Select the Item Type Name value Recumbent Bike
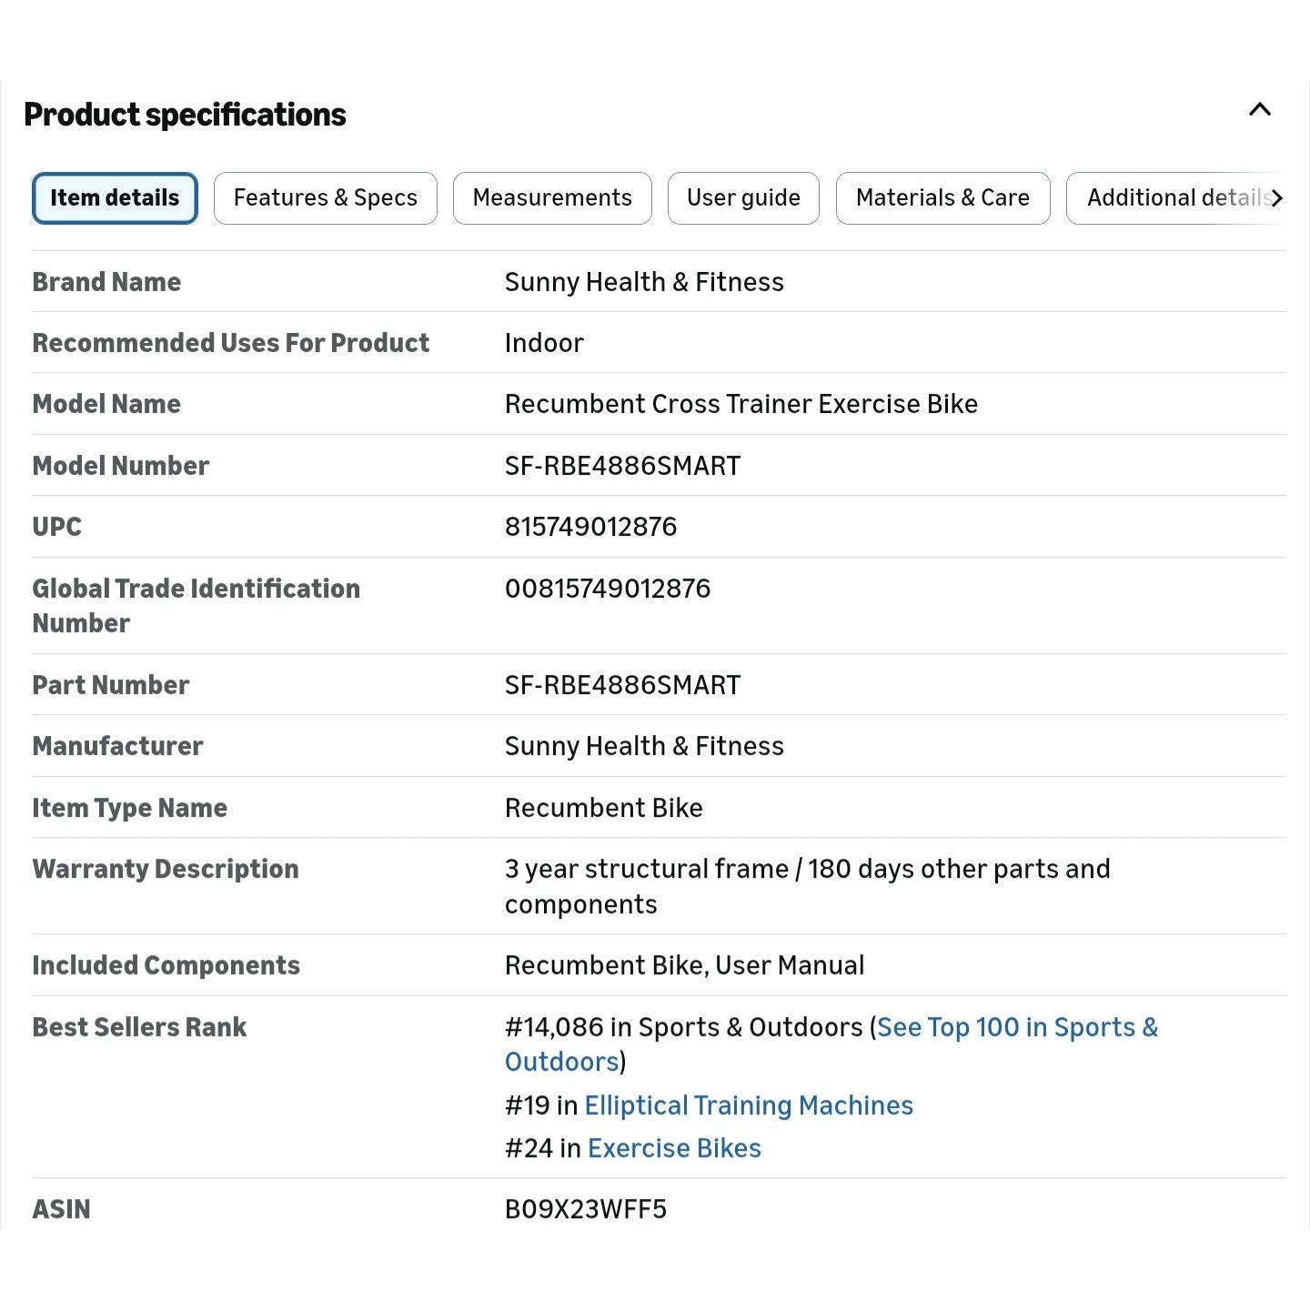The width and height of the screenshot is (1310, 1310). click(604, 808)
